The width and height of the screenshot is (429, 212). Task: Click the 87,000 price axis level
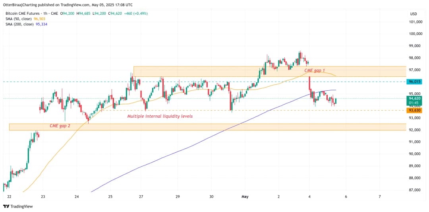(415, 190)
